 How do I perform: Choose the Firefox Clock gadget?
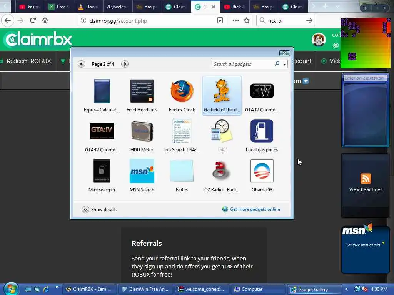pyautogui.click(x=182, y=95)
